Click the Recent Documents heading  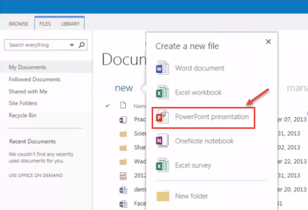pyautogui.click(x=32, y=141)
